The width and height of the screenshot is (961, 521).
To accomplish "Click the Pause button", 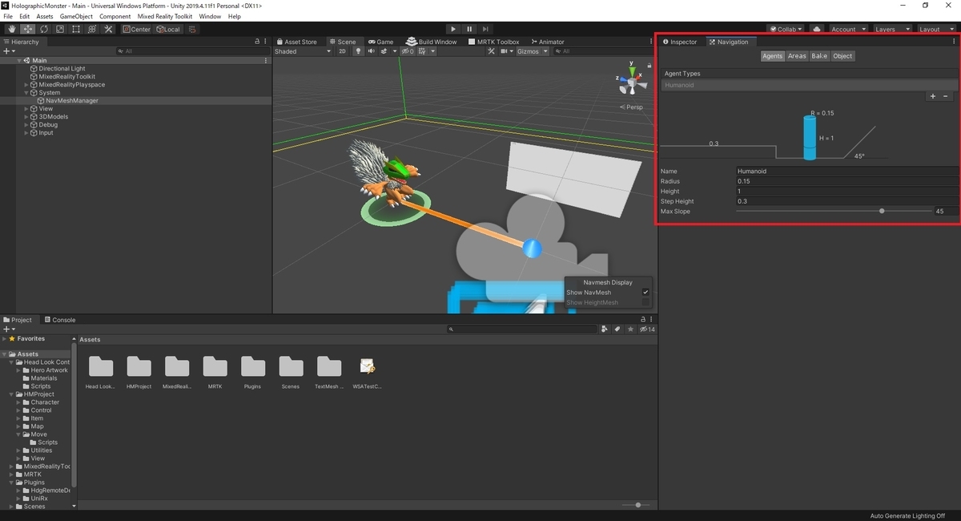I will click(x=469, y=29).
